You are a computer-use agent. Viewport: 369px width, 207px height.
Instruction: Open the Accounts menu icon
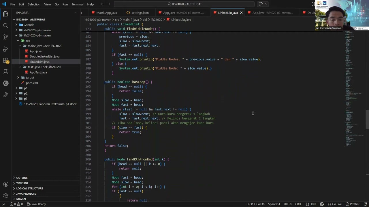[x=5, y=184]
